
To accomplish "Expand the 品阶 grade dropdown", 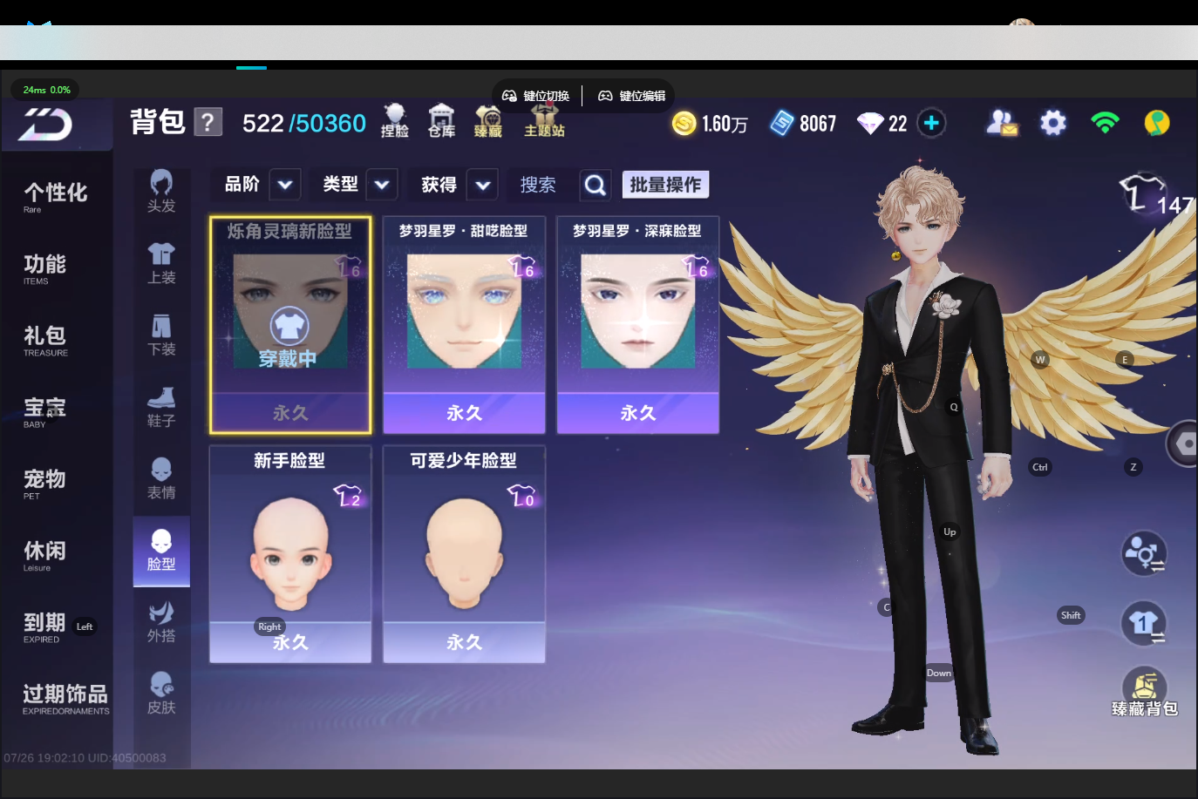I will click(x=285, y=185).
